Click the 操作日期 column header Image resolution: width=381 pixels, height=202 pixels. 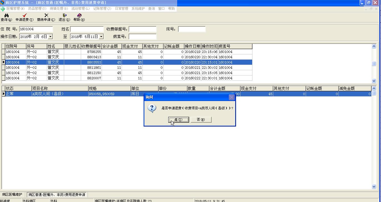(193, 46)
